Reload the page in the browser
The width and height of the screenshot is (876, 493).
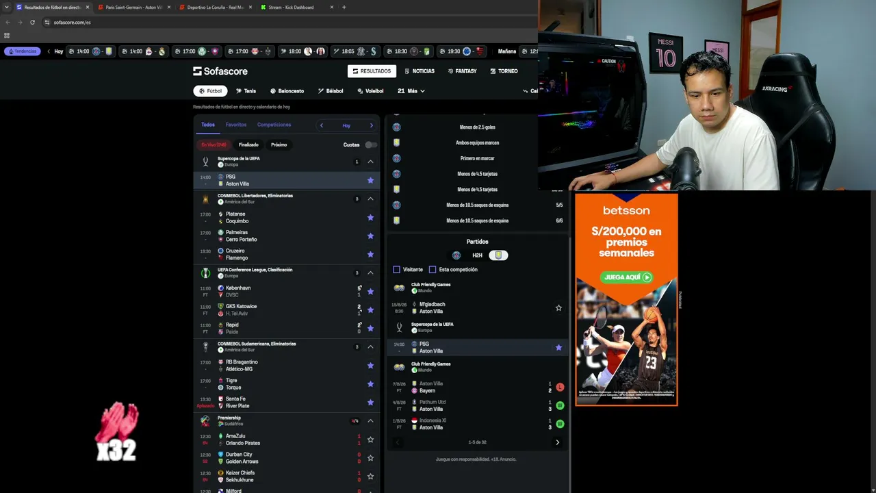(x=32, y=22)
